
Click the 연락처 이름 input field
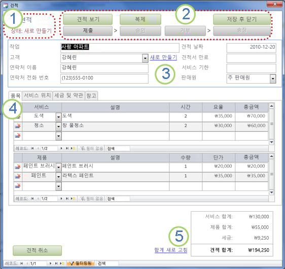click(x=104, y=68)
